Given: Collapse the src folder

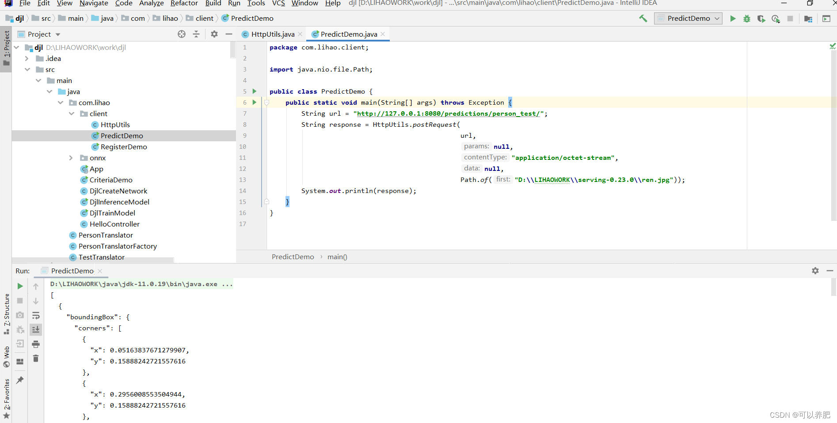Looking at the screenshot, I should click(27, 69).
